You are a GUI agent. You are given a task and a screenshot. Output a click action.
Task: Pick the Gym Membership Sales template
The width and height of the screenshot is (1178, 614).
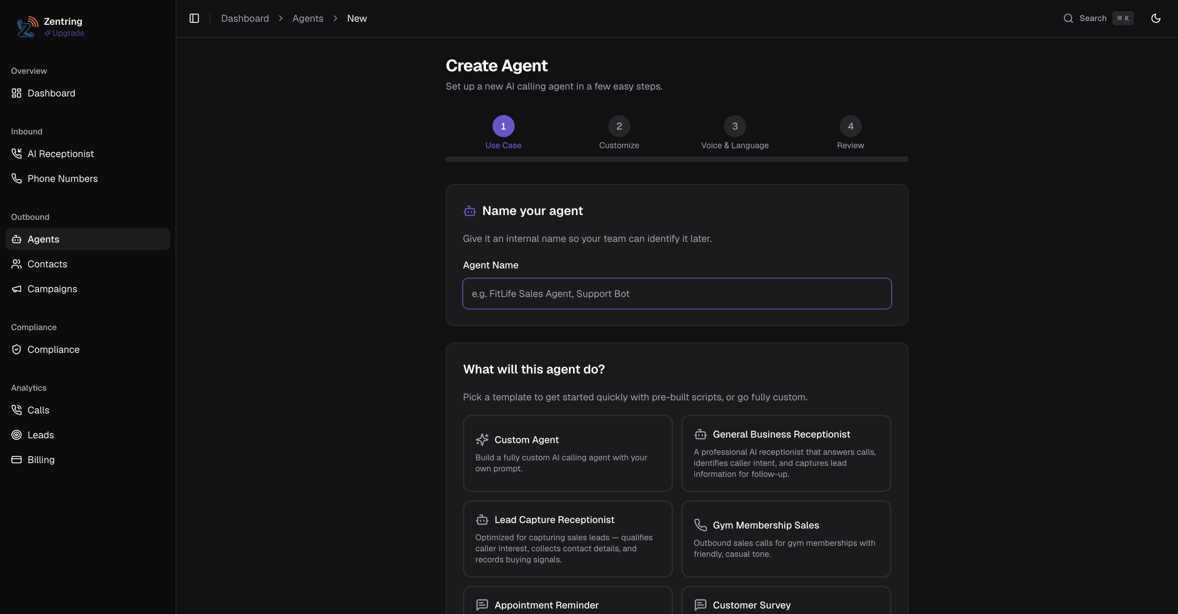pyautogui.click(x=786, y=539)
